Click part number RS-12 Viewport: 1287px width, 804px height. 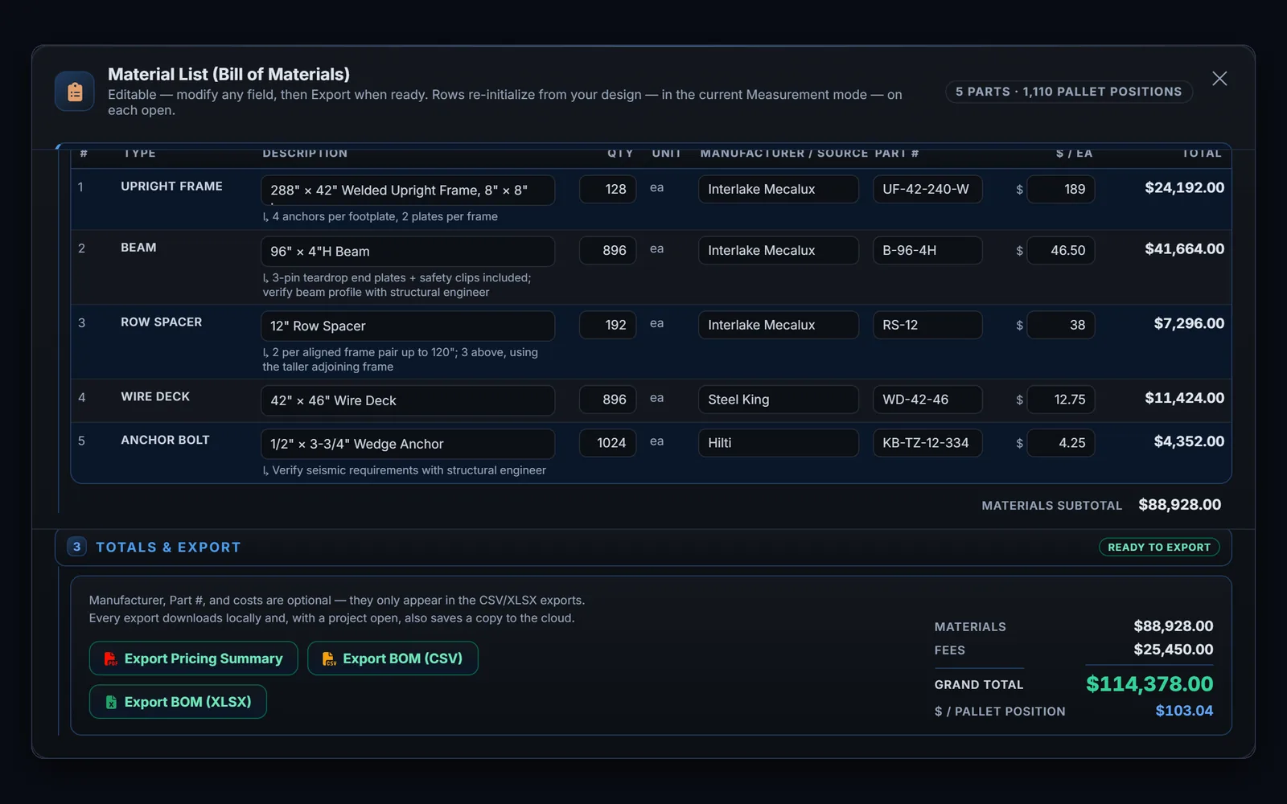pyautogui.click(x=927, y=325)
